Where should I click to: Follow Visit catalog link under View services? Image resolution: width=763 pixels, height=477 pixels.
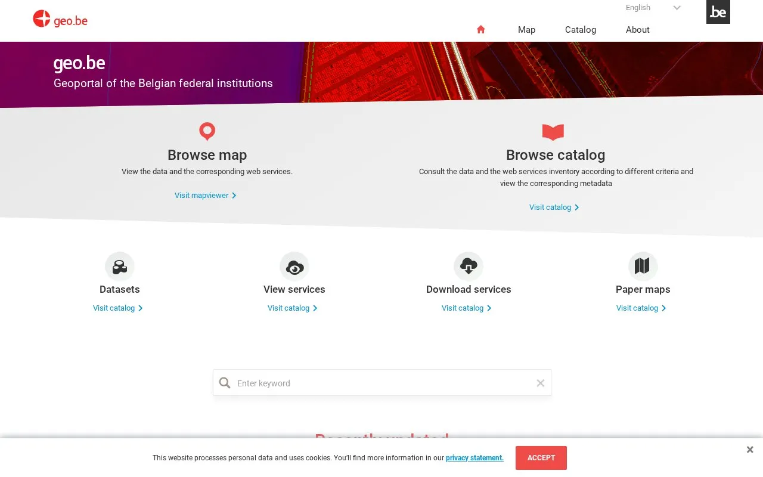(x=293, y=308)
